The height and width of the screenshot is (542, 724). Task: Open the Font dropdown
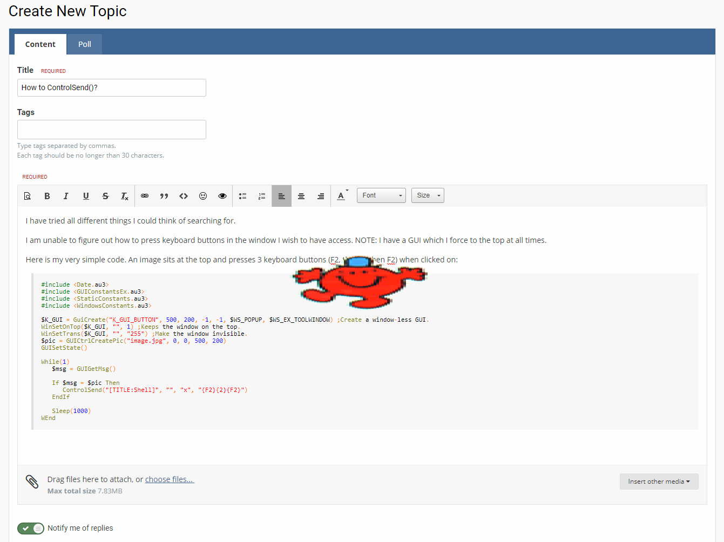click(381, 195)
